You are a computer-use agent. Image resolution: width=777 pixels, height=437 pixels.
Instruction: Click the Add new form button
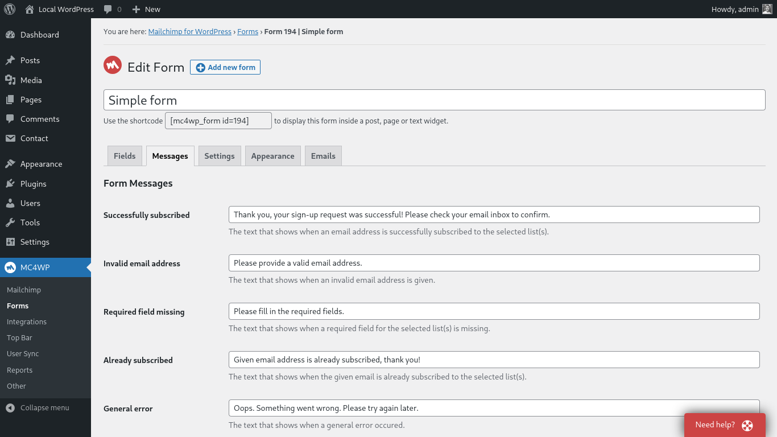tap(225, 67)
